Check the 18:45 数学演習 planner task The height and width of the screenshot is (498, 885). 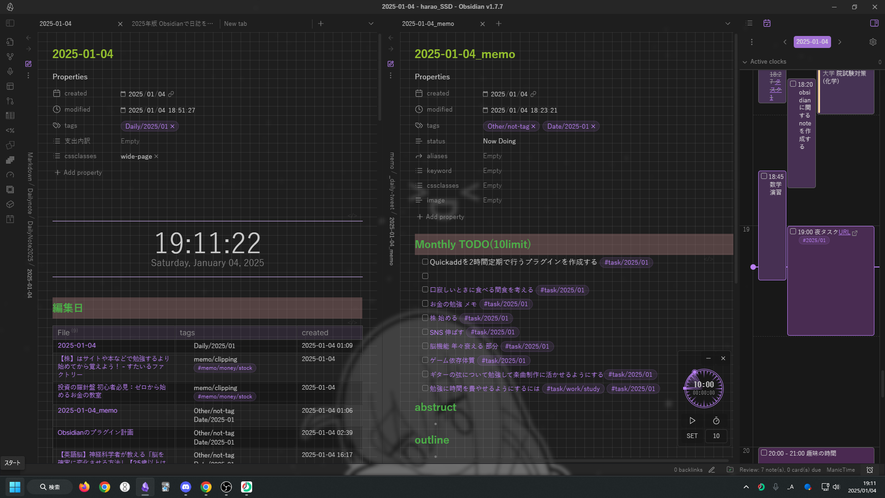pos(764,176)
